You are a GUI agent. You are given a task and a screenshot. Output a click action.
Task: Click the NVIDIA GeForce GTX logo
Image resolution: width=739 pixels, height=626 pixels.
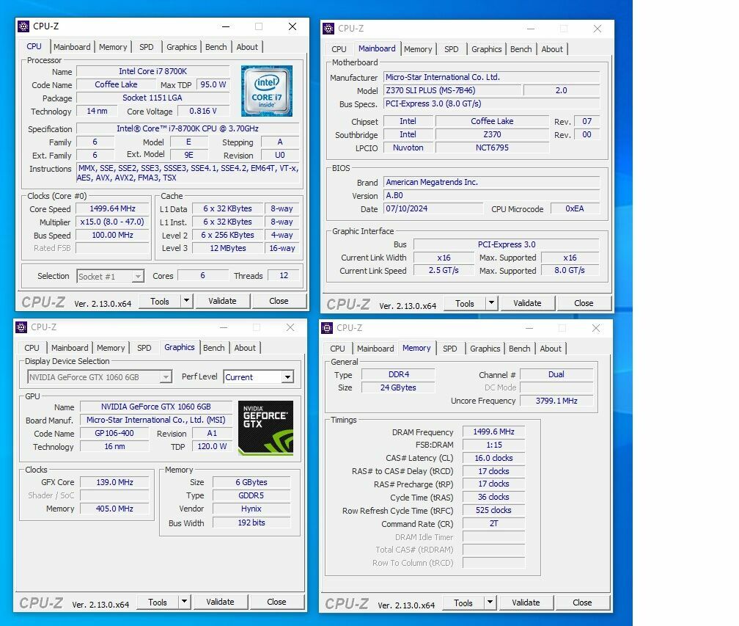tap(265, 427)
